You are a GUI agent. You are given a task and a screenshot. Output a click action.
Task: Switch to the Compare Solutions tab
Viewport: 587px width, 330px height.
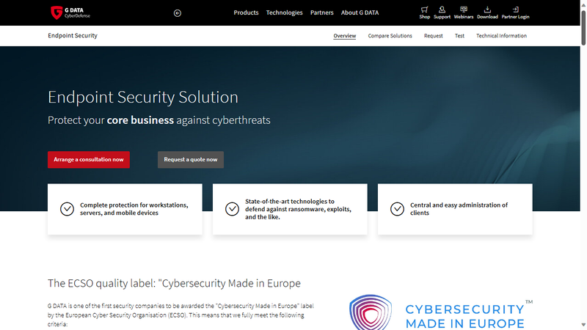click(x=390, y=36)
